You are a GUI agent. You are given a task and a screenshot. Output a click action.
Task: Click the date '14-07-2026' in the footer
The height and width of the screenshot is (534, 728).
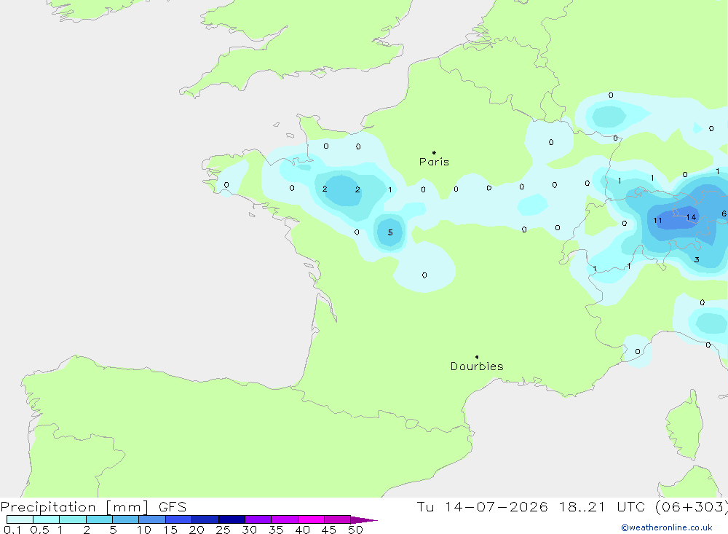496,507
